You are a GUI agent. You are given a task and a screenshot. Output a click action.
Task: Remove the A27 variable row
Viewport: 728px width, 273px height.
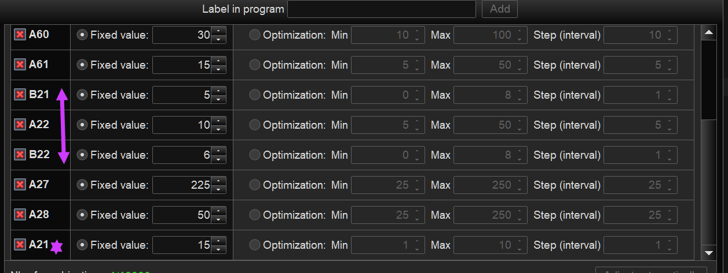point(20,185)
